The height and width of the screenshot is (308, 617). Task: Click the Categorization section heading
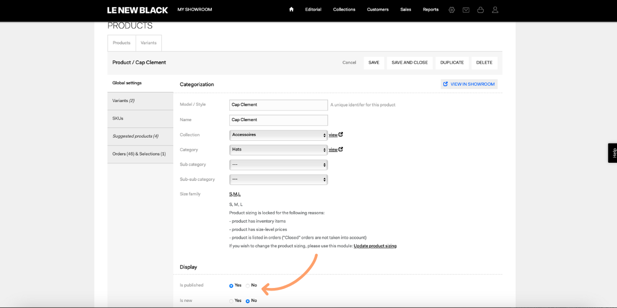coord(197,84)
